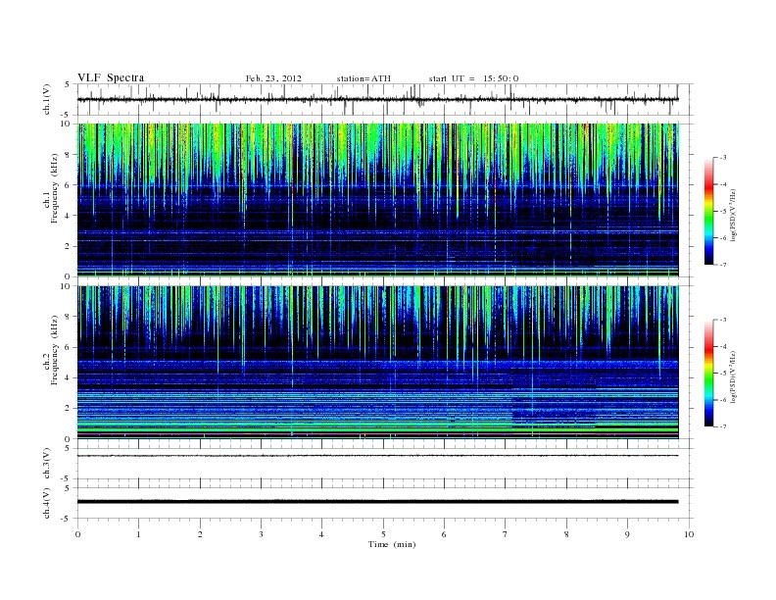The width and height of the screenshot is (776, 600).
Task: Click the 'station=ATH' header text
Action: [x=364, y=78]
